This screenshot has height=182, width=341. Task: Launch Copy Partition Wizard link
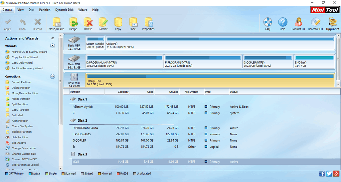pyautogui.click(x=25, y=57)
